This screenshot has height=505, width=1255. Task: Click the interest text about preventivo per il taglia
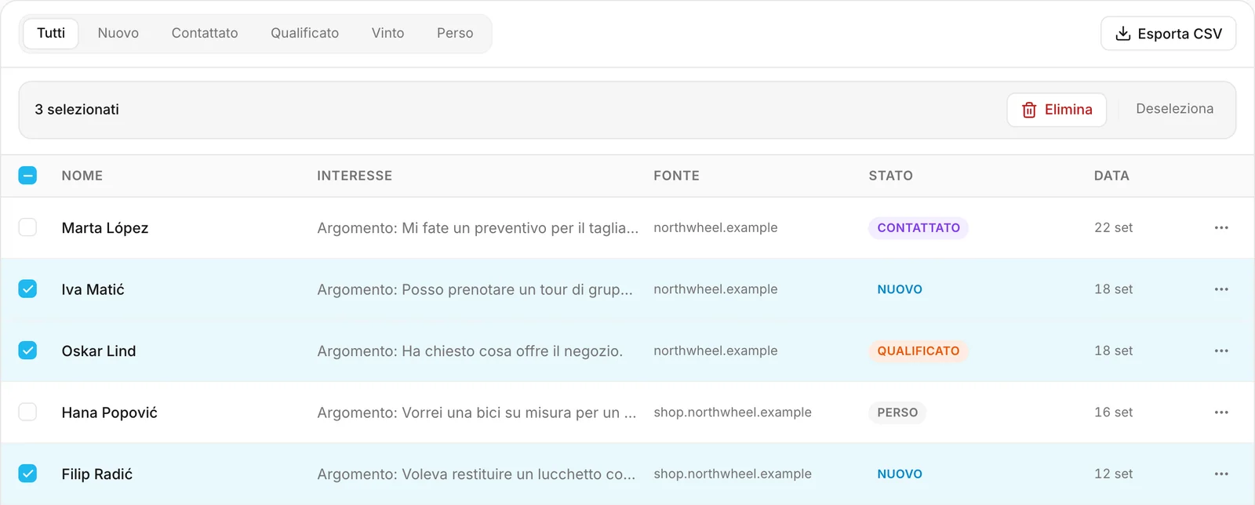click(478, 228)
